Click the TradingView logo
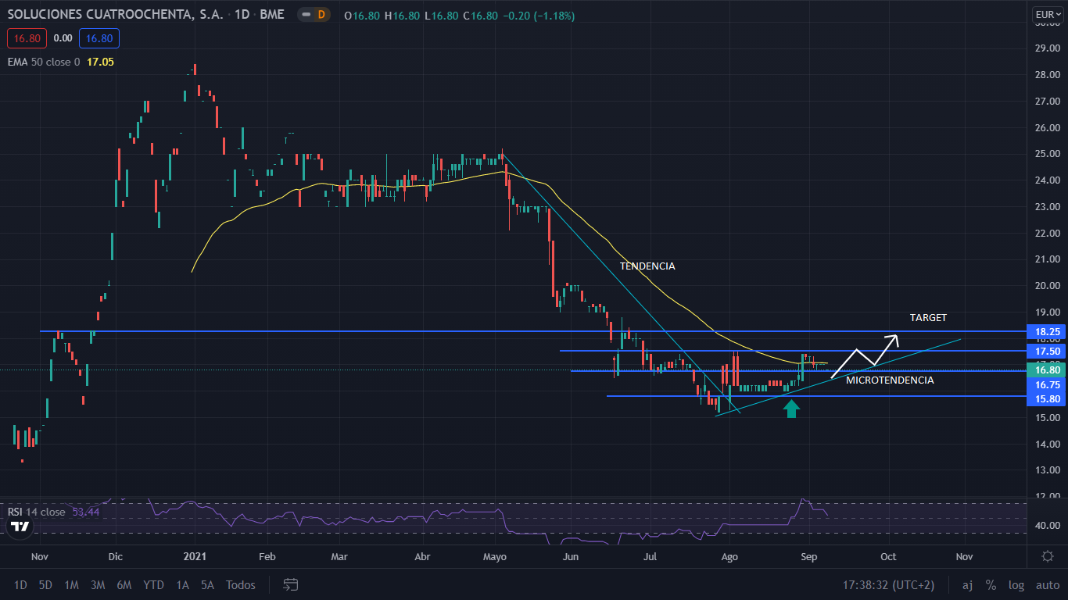 click(x=20, y=527)
